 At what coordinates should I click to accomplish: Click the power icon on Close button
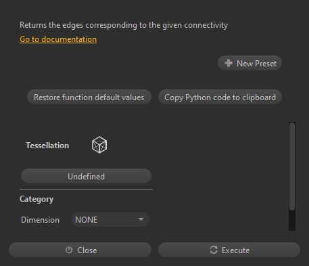click(x=69, y=250)
